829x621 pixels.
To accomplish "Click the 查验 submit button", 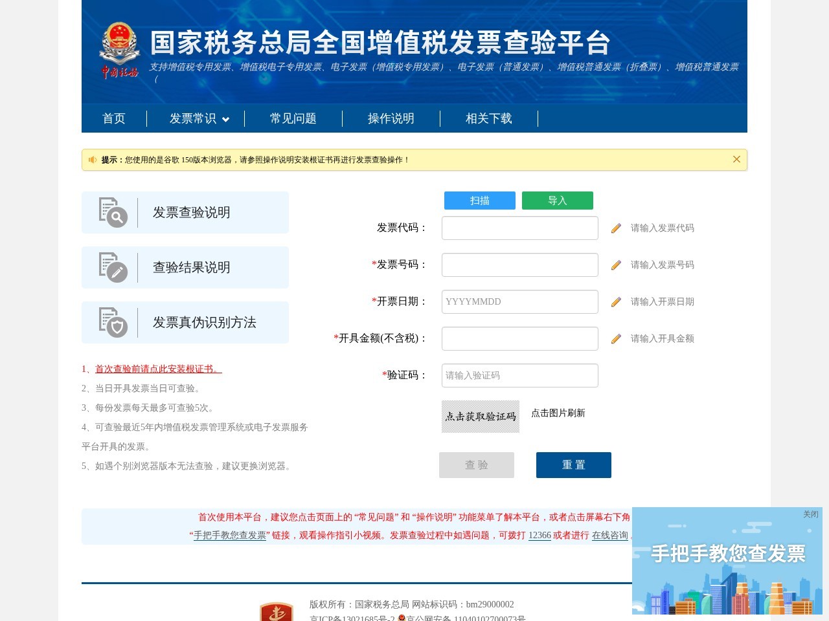I will click(477, 465).
